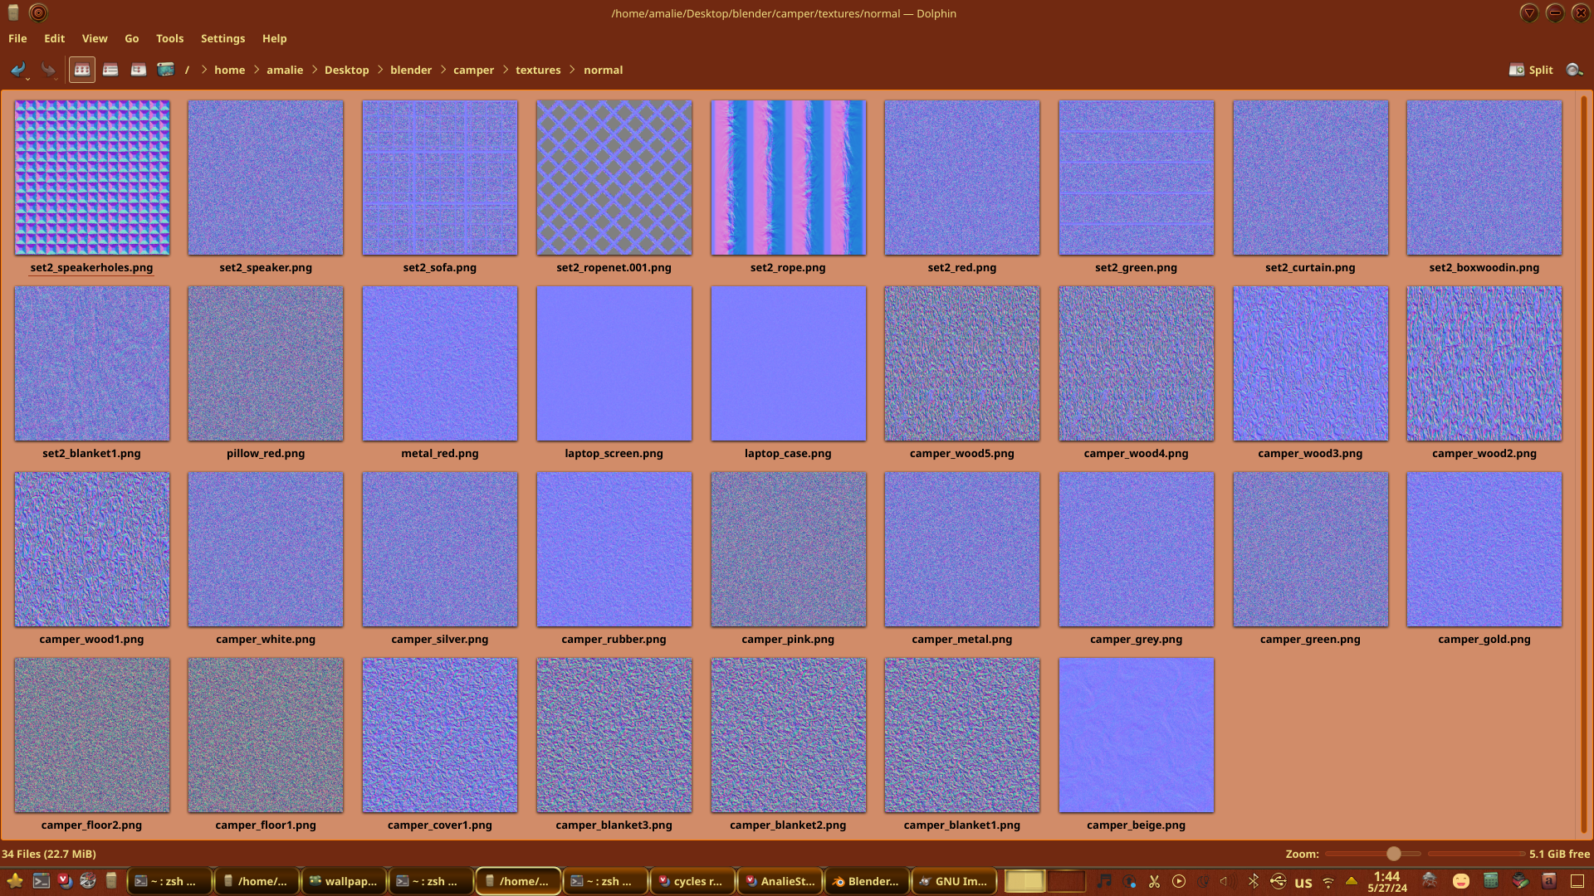The image size is (1594, 896).
Task: Expand the chevron after Desktop breadcrumb
Action: [380, 71]
